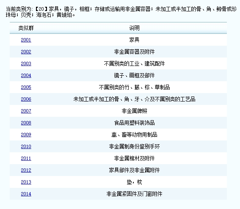The image size is (240, 209).
Task: Select the 2013 cushions and pillows link
Action: point(26,182)
